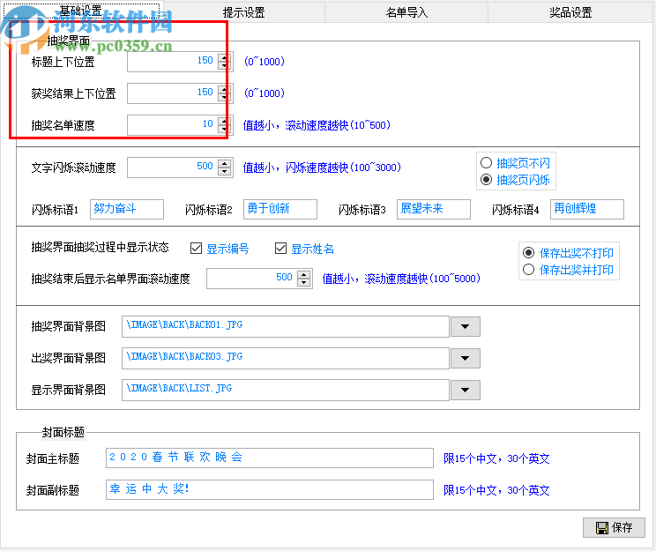Open the 出奖界面背景图 dropdown arrow
This screenshot has width=656, height=551.
pyautogui.click(x=465, y=358)
